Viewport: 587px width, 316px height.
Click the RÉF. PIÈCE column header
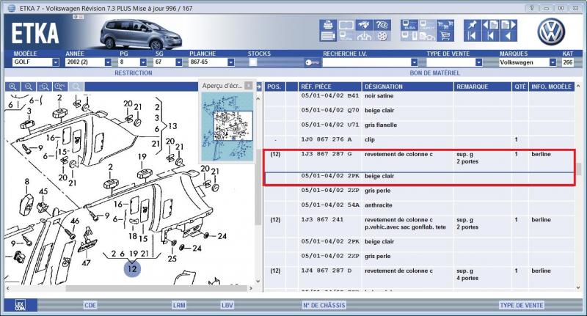(x=329, y=87)
